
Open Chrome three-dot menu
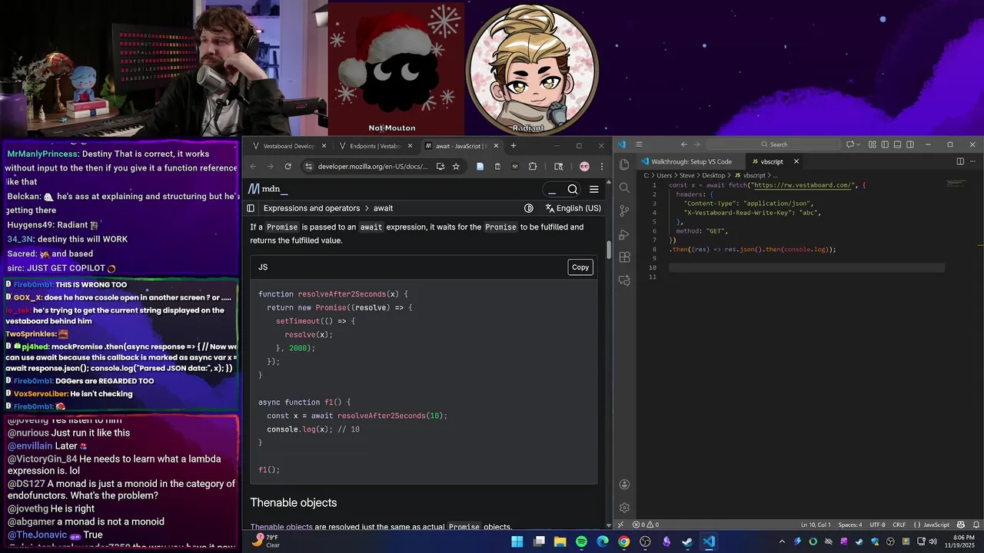click(601, 166)
